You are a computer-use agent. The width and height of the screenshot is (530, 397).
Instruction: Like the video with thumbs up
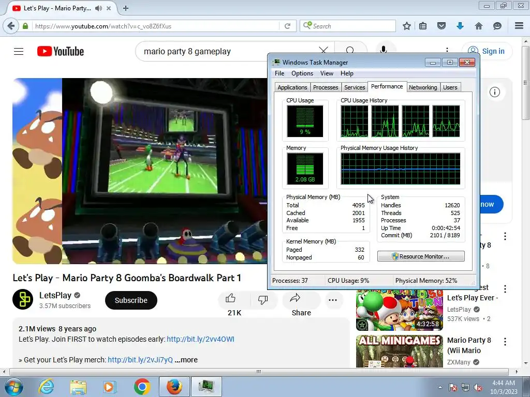pos(230,298)
